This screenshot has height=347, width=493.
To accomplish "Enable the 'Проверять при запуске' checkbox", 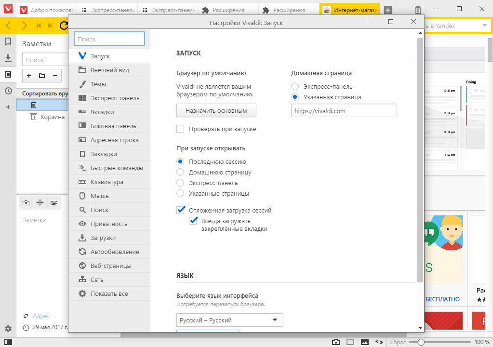I will pyautogui.click(x=181, y=129).
